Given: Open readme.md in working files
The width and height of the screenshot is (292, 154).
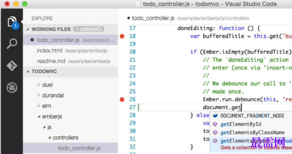Looking at the screenshot, I should pos(70,61).
